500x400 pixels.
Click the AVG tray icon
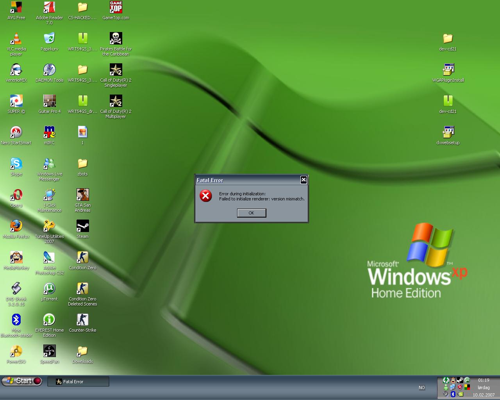pyautogui.click(x=467, y=387)
